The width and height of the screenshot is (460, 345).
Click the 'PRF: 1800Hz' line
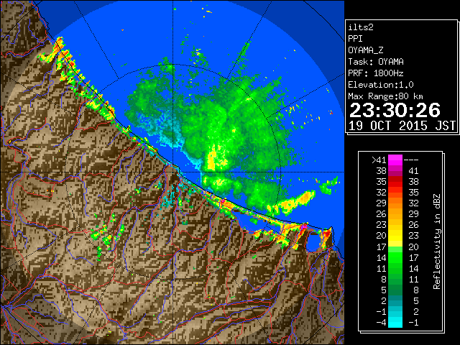pyautogui.click(x=376, y=73)
